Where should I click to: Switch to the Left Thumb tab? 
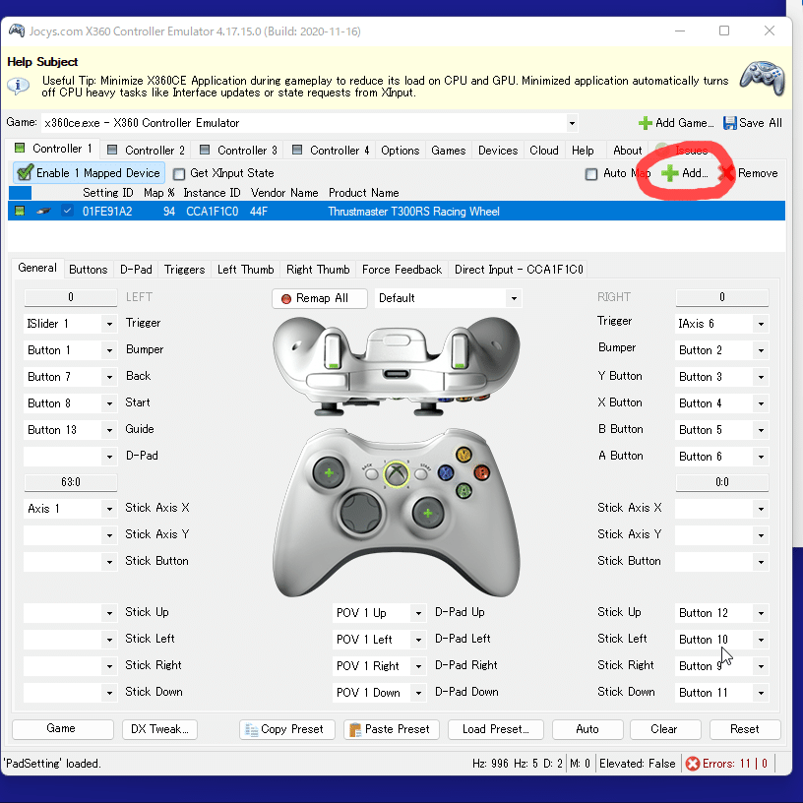(246, 270)
